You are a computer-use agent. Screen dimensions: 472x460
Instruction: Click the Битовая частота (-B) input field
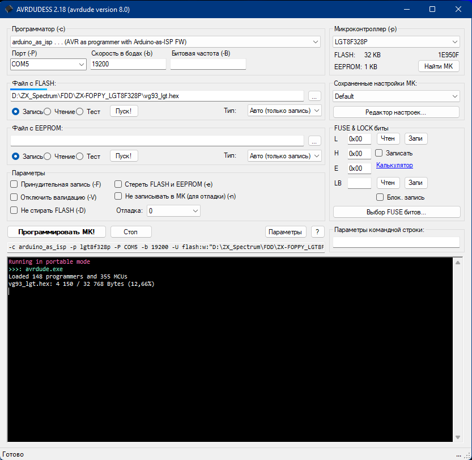point(208,64)
